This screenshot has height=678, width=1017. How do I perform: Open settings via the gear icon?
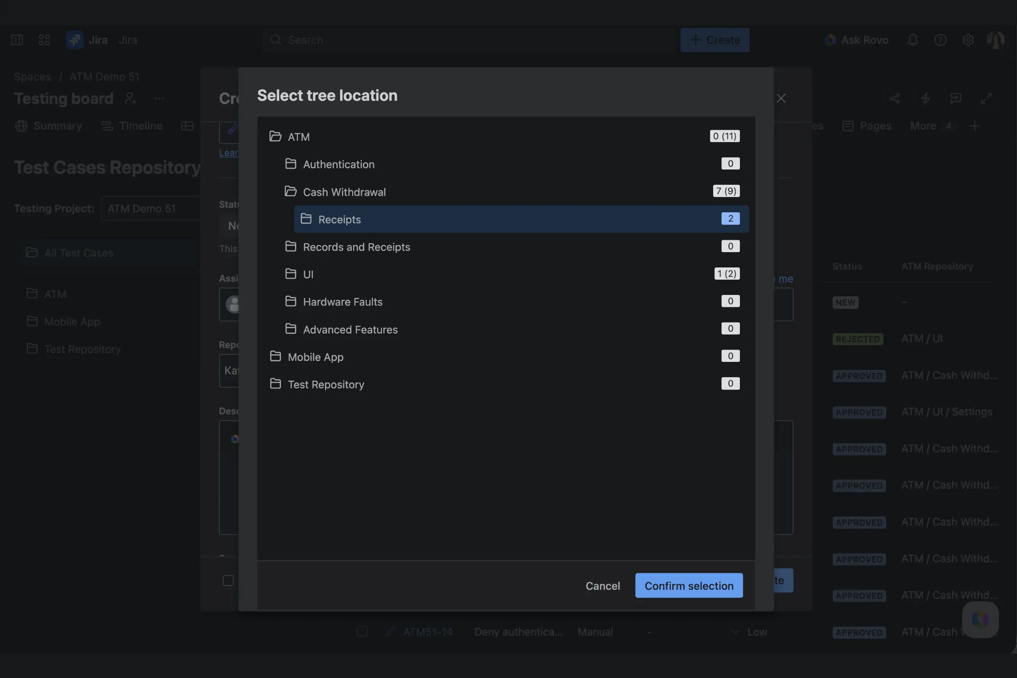[x=969, y=40]
